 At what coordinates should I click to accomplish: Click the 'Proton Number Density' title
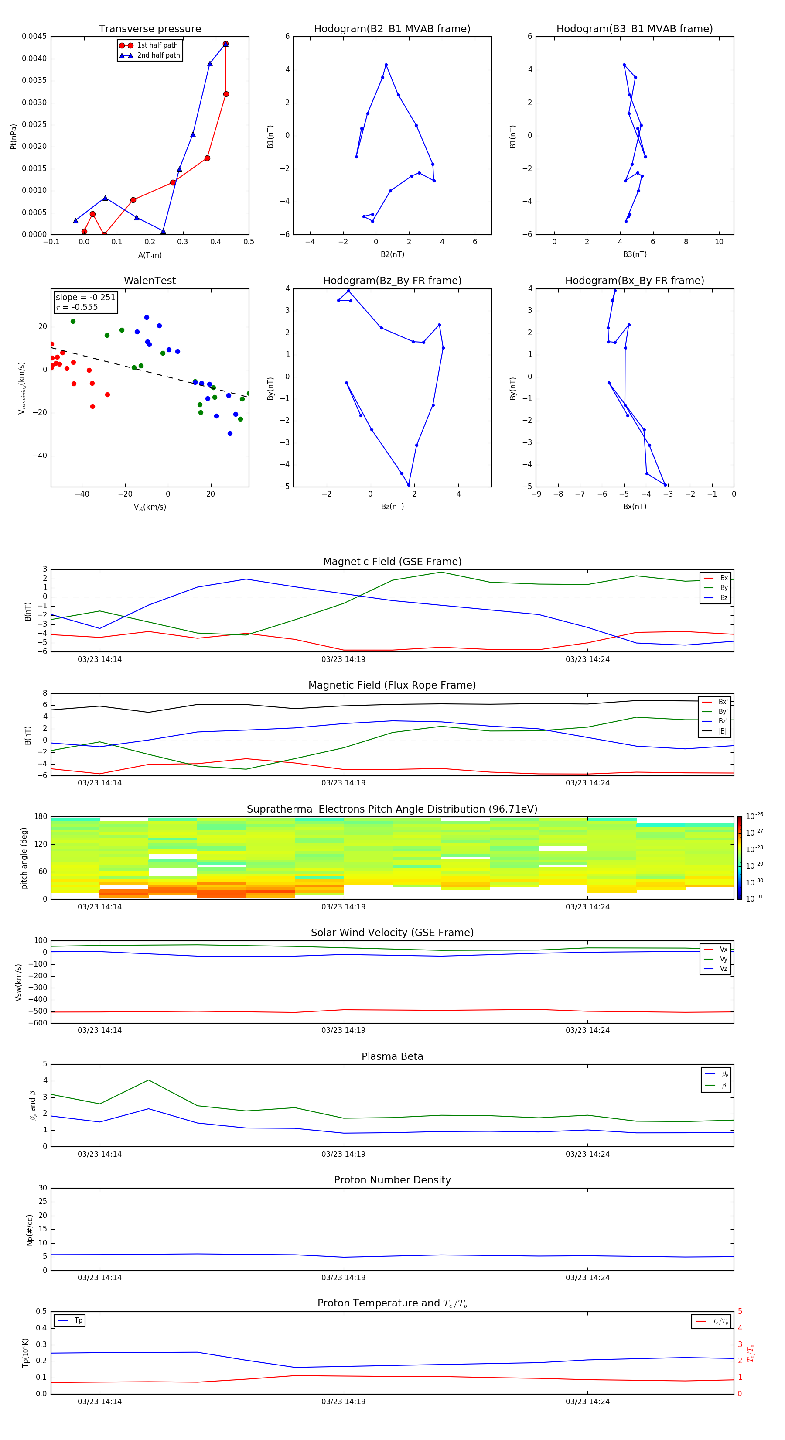(x=392, y=1180)
